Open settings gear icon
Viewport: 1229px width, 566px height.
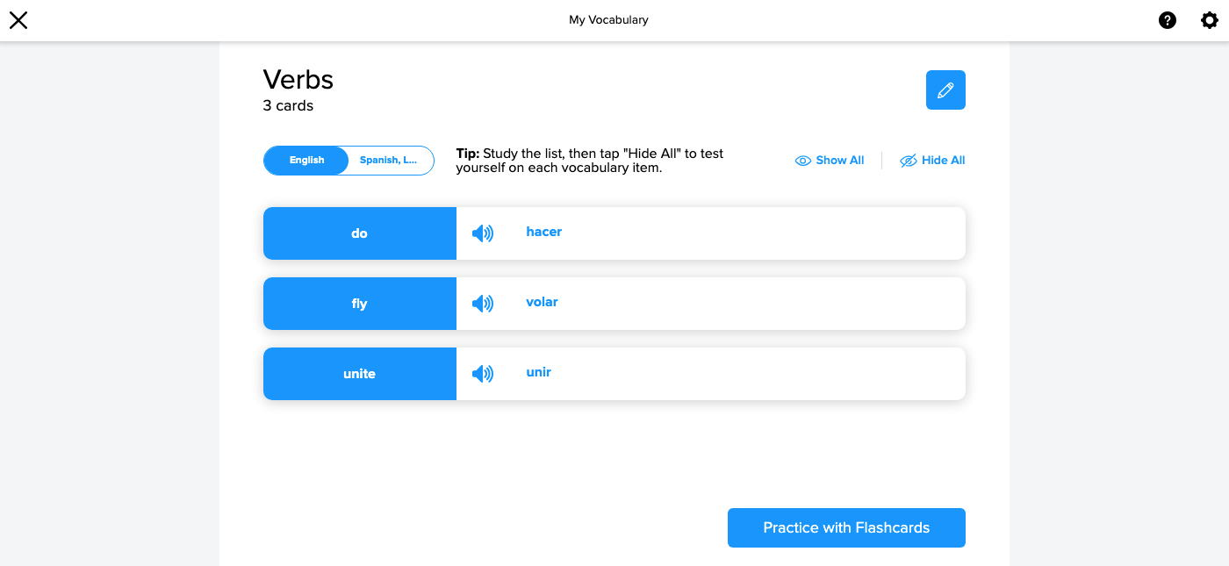click(1210, 20)
